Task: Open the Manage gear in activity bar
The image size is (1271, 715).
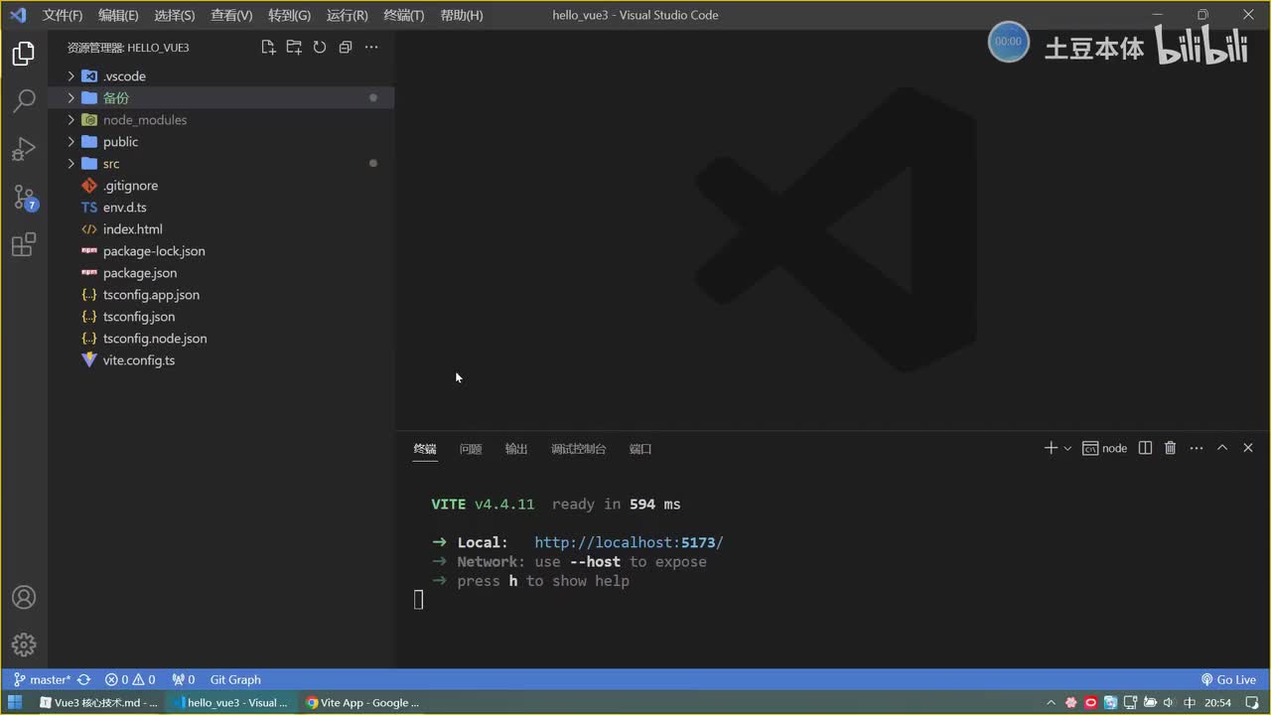Action: (24, 644)
